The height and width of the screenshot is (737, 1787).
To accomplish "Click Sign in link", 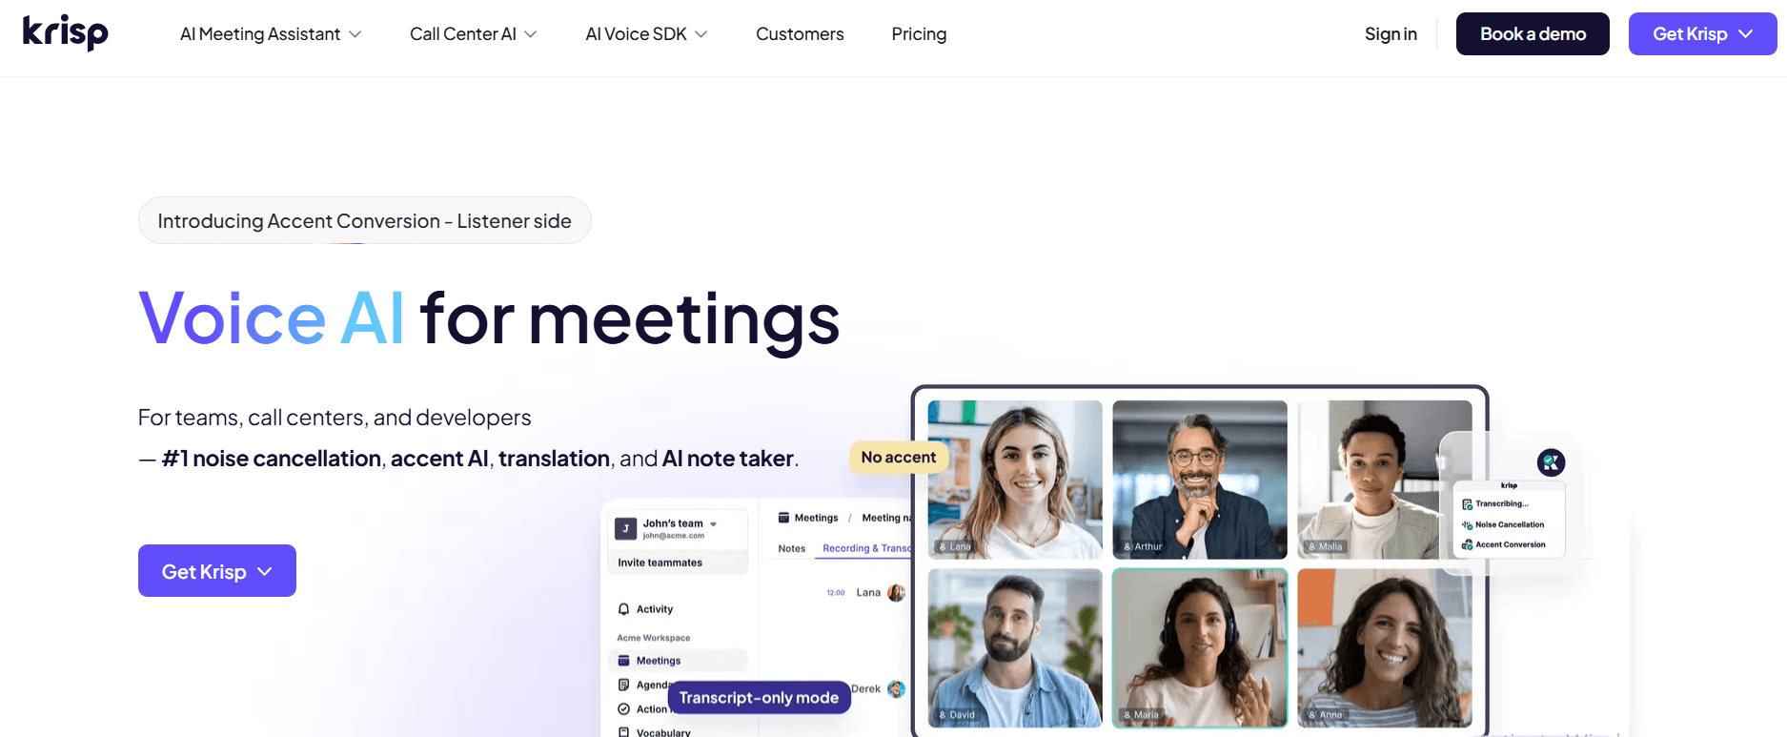I will tap(1391, 34).
